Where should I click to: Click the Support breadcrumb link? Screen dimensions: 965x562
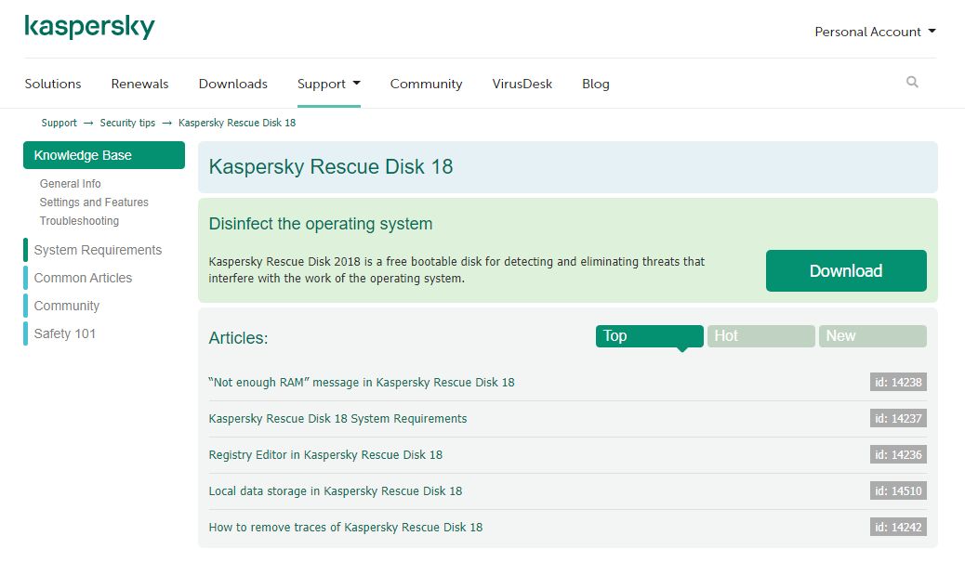59,123
